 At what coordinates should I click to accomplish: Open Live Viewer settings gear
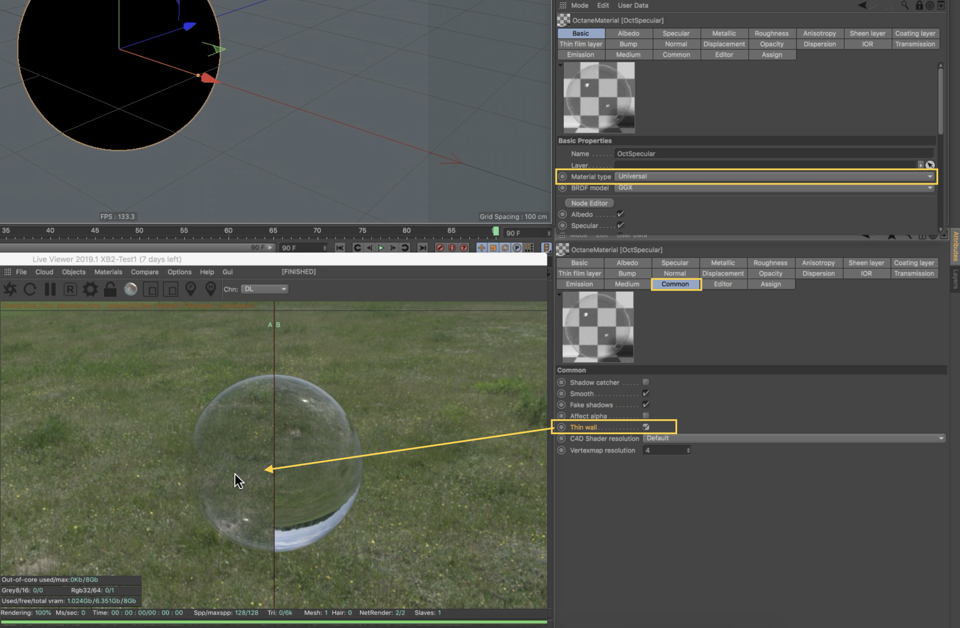(90, 289)
